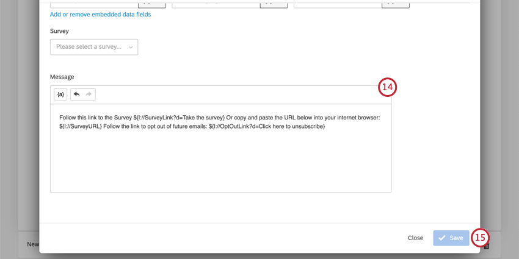Place cursor on the OptOutLink piped text

click(267, 126)
